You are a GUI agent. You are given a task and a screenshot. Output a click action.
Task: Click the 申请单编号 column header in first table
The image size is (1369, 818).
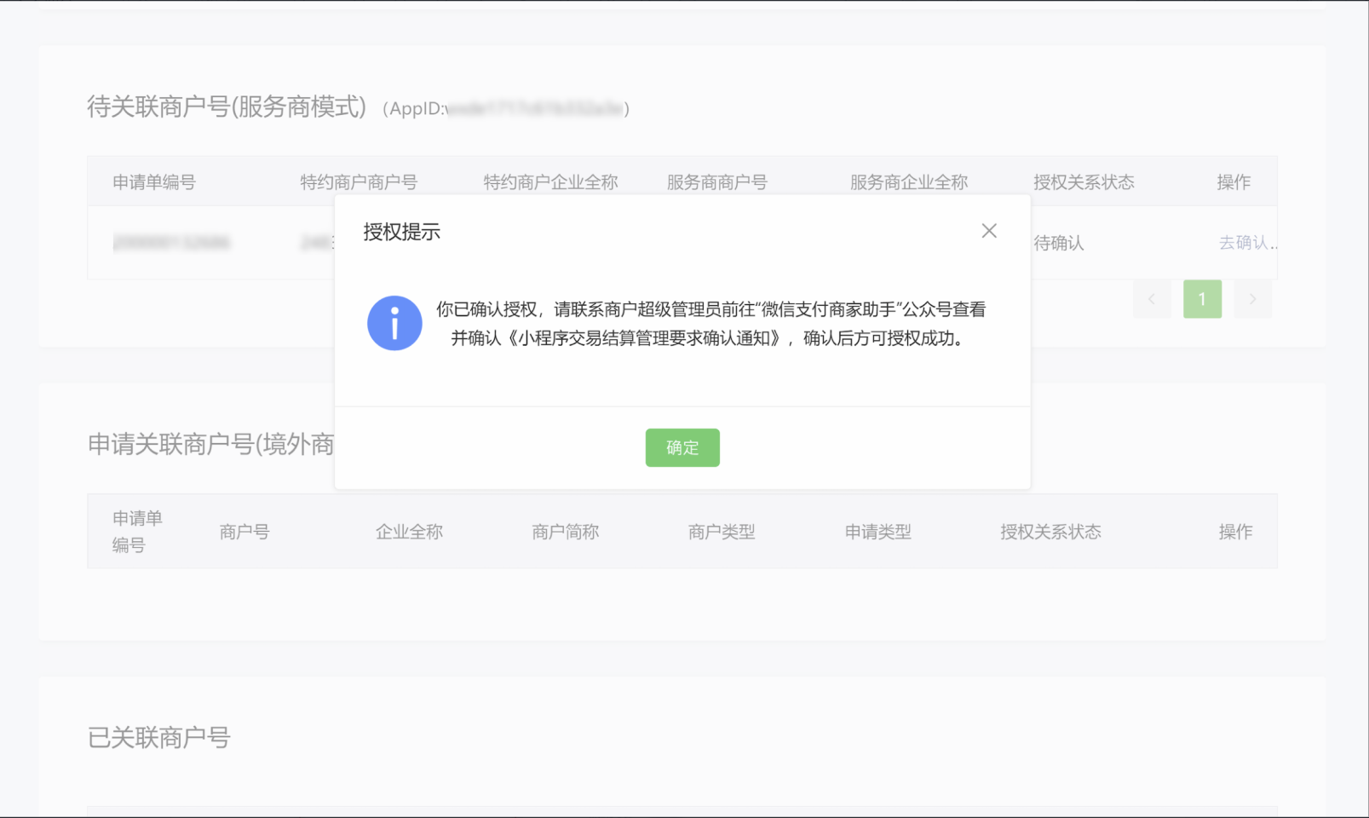click(x=154, y=182)
